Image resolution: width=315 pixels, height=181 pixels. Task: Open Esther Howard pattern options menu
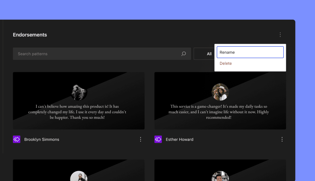(282, 139)
